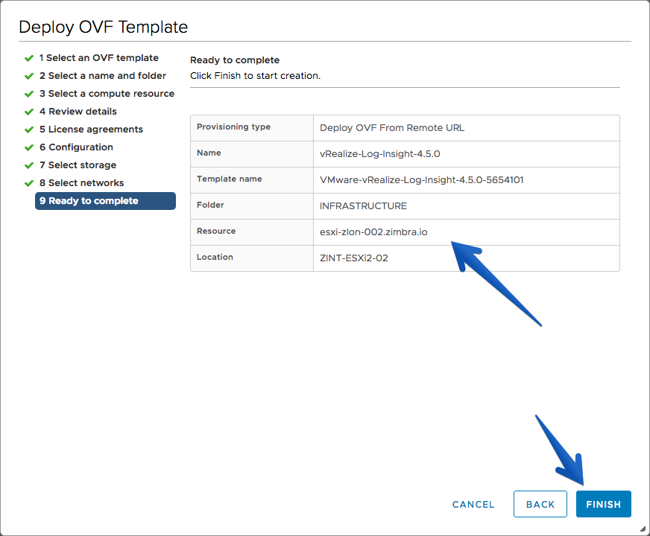Select step 9 Ready to complete
This screenshot has height=536, width=650.
pos(105,201)
